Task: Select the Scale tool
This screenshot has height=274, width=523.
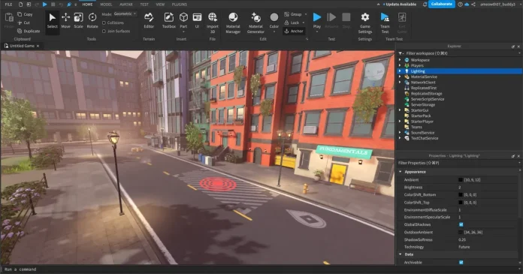Action: (78, 21)
